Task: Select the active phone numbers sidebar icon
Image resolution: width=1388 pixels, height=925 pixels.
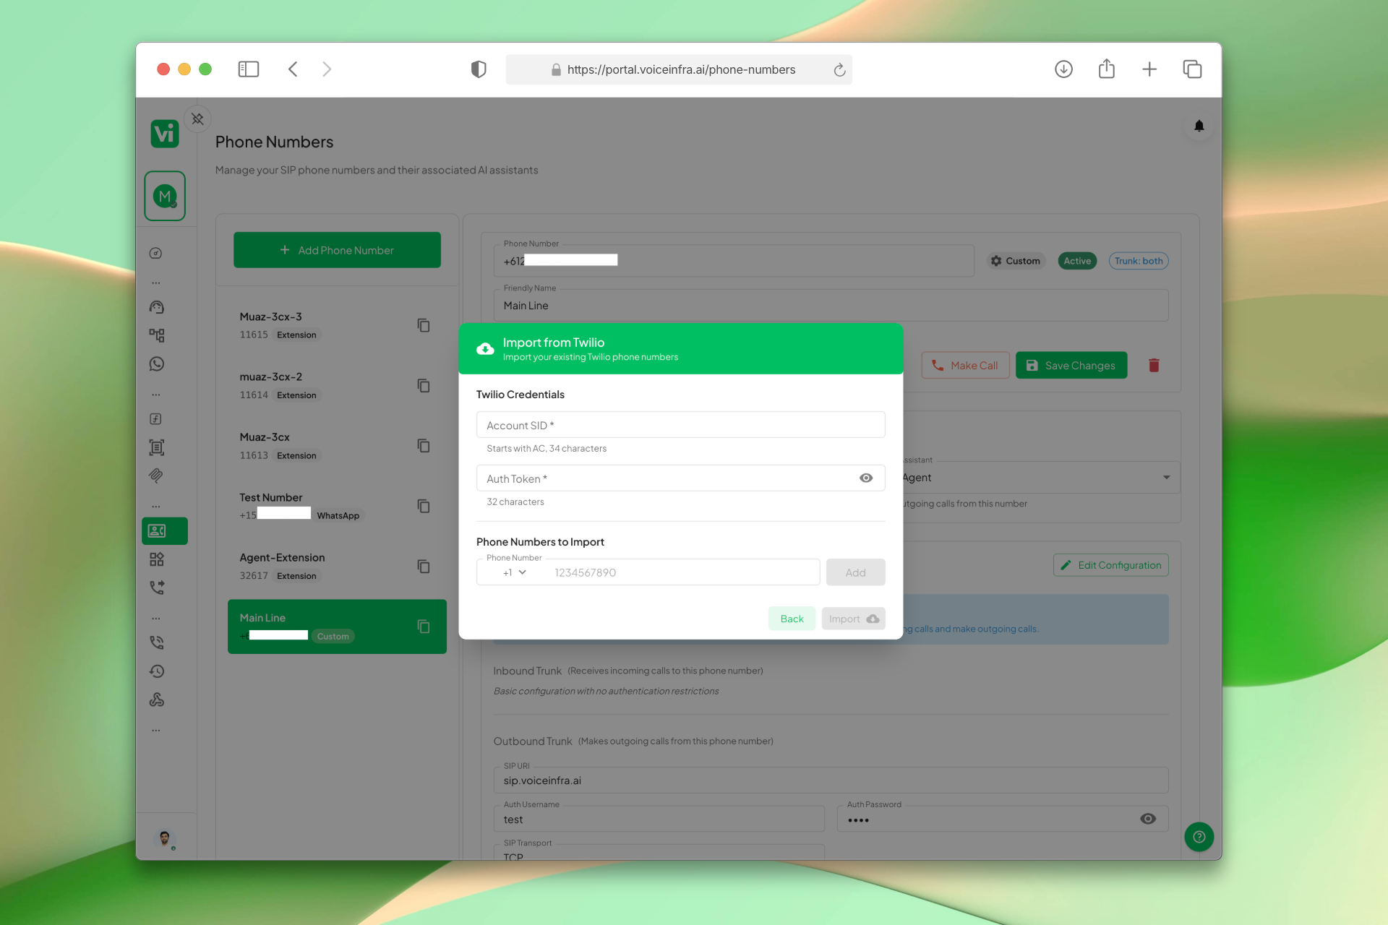Action: point(165,531)
